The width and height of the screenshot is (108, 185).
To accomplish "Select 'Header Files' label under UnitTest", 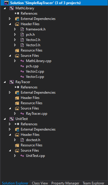I will tap(30, 135).
